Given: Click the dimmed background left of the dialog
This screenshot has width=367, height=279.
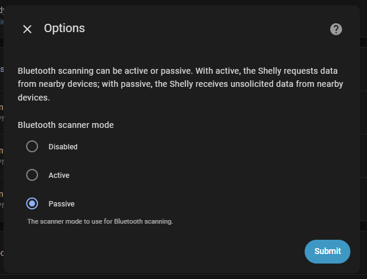Looking at the screenshot, I should 1,140.
